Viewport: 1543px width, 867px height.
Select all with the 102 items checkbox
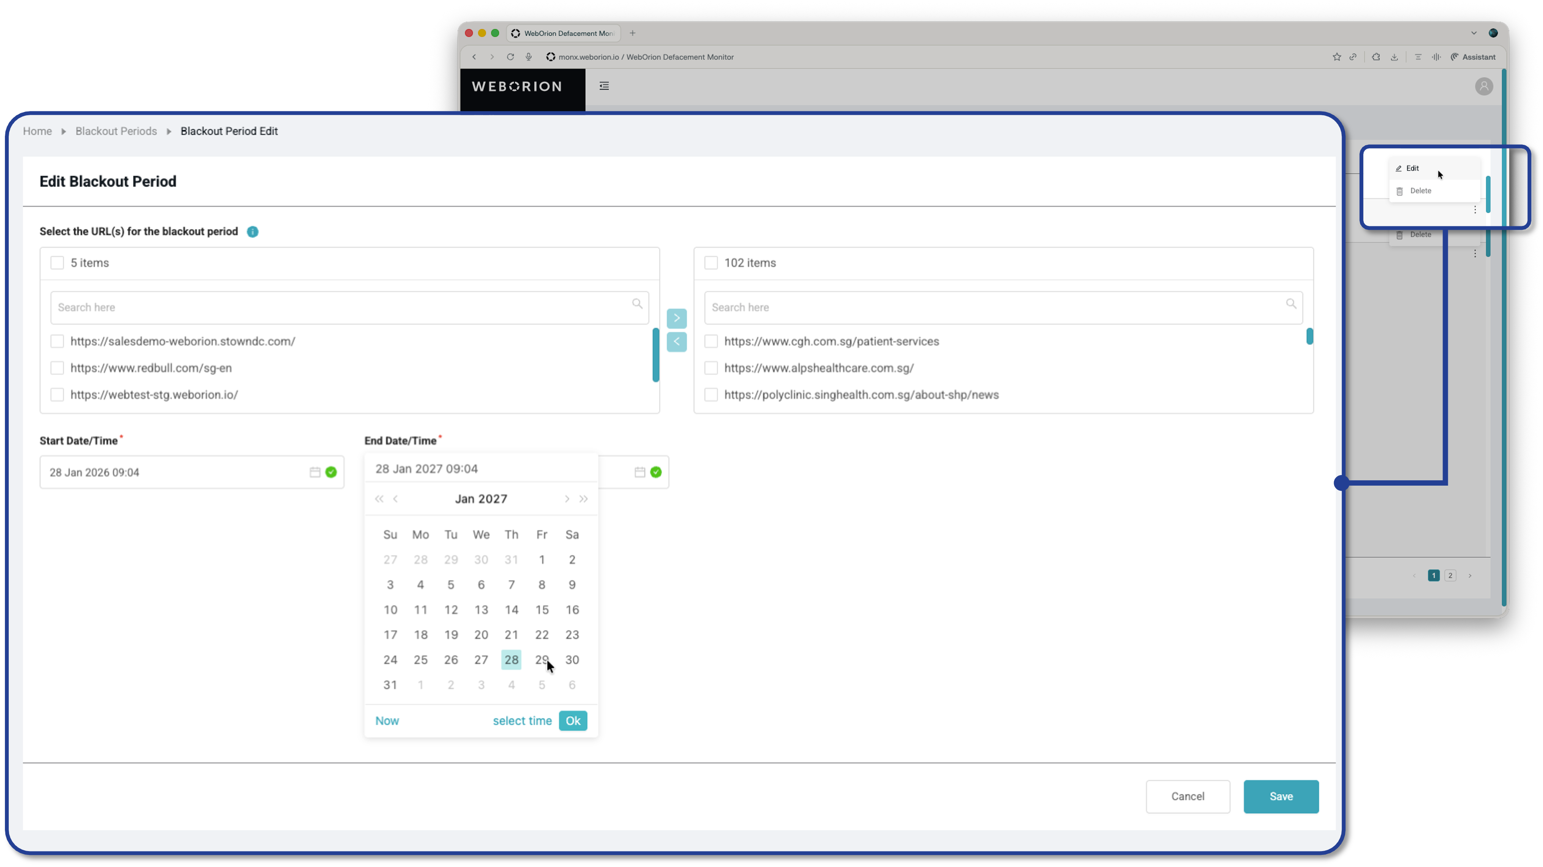(711, 263)
